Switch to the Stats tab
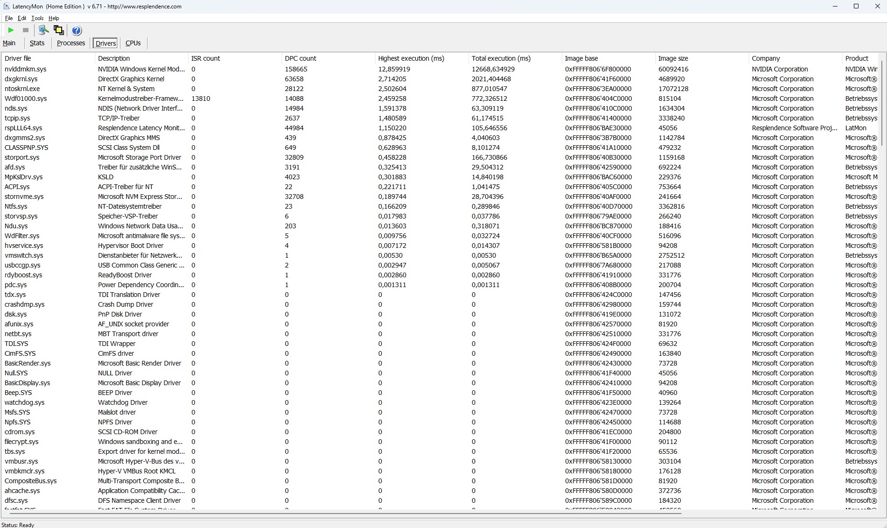Viewport: 887px width, 528px height. pyautogui.click(x=37, y=43)
